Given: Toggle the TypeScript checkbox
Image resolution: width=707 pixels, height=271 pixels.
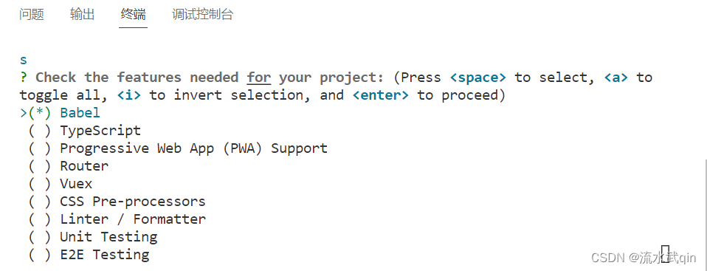Looking at the screenshot, I should pos(40,131).
